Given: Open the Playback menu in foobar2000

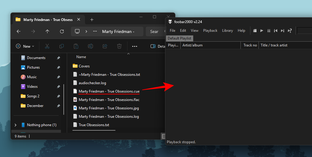Looking at the screenshot, I should point(210,31).
